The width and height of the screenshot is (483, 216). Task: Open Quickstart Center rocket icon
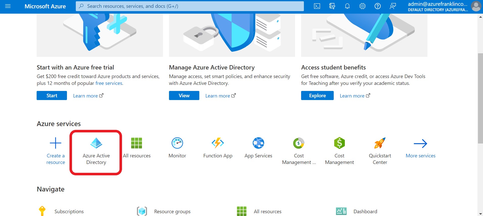pyautogui.click(x=380, y=143)
